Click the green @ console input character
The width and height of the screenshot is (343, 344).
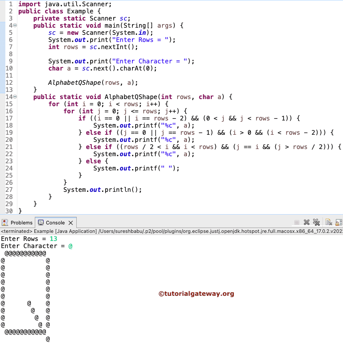coord(70,246)
